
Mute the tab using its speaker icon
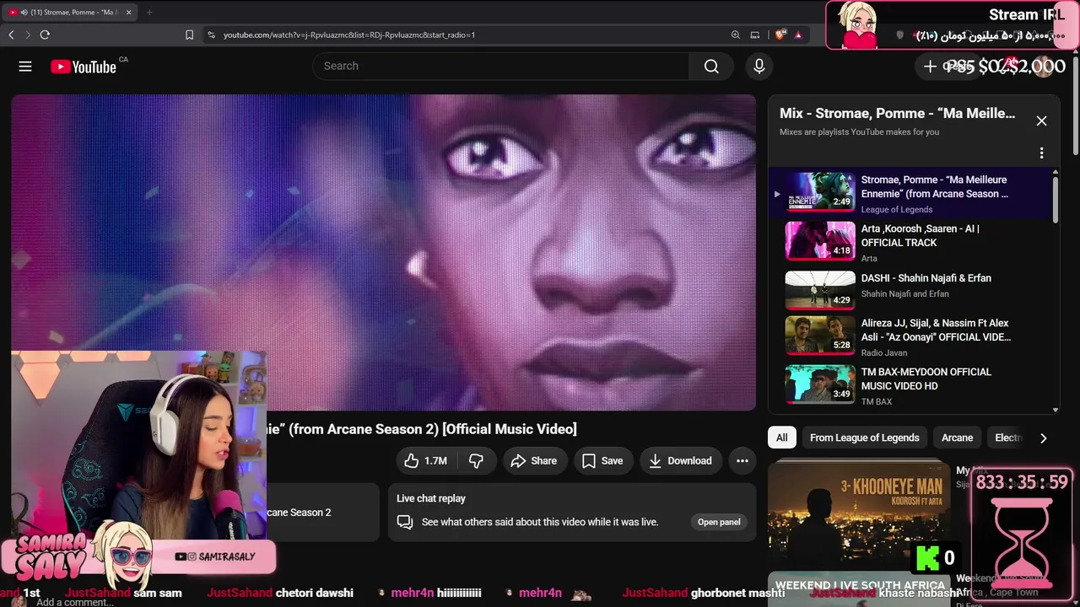point(23,13)
